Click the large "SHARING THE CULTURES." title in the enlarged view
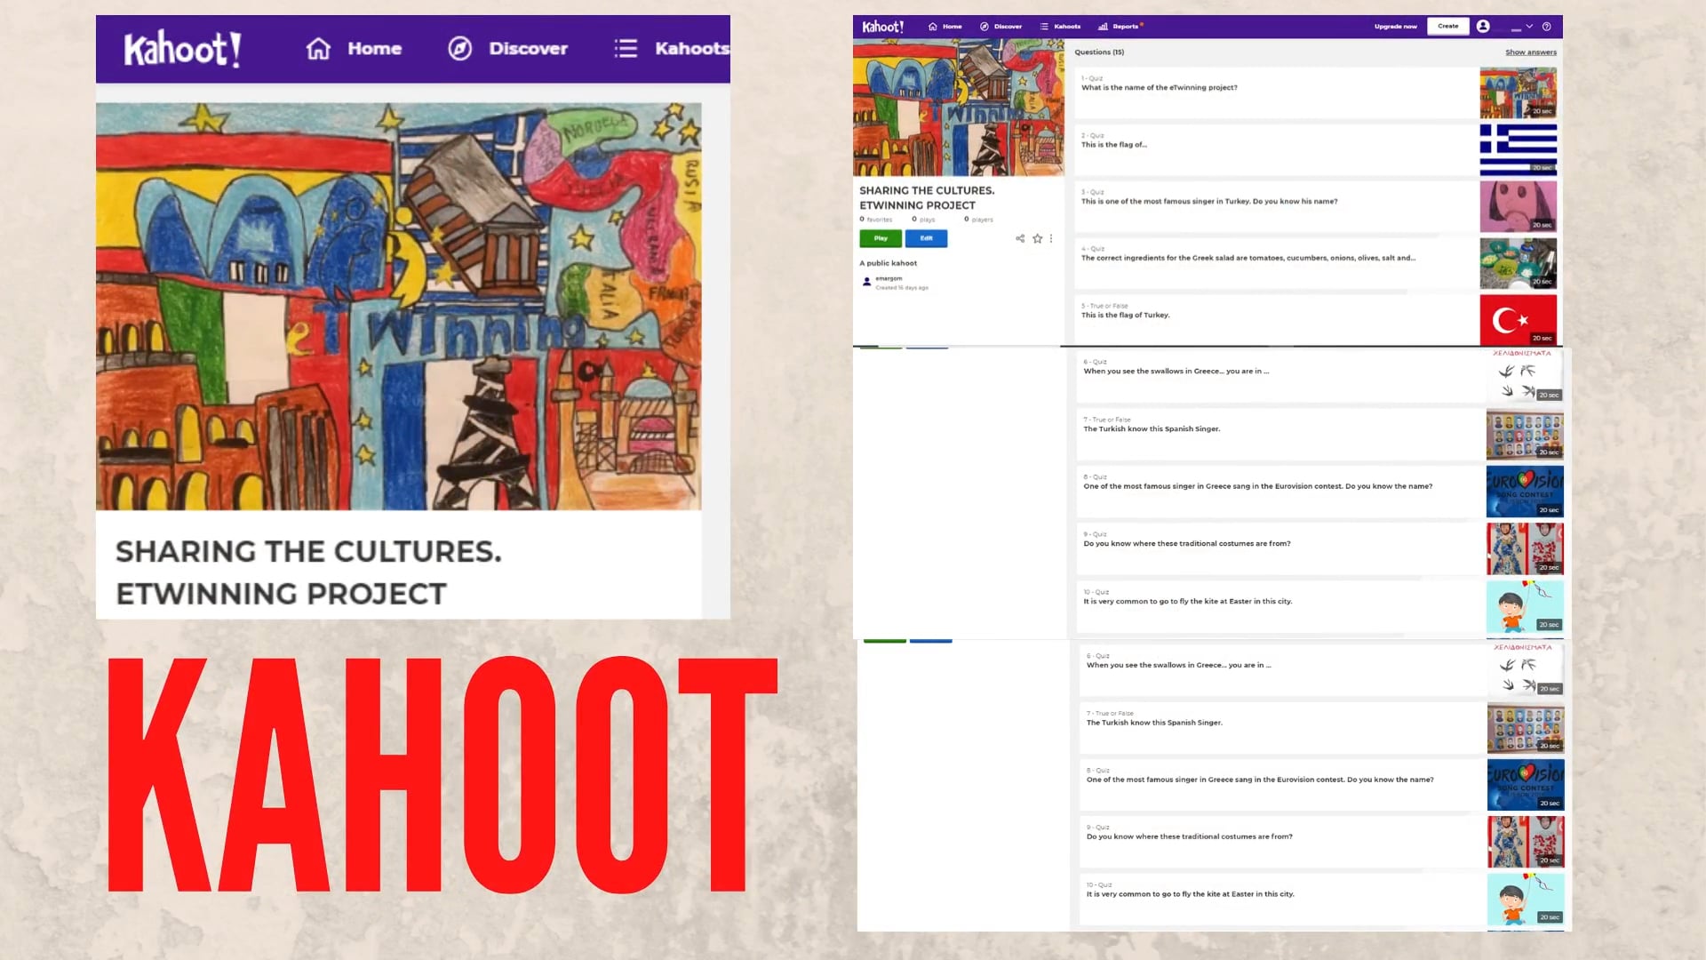 (308, 552)
